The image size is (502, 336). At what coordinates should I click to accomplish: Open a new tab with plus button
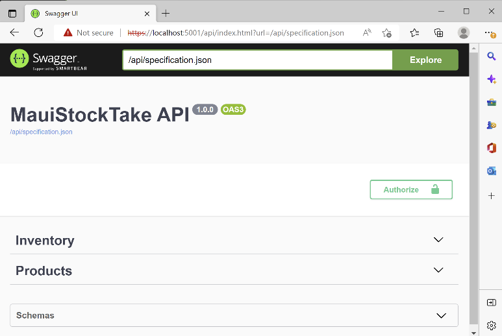166,13
